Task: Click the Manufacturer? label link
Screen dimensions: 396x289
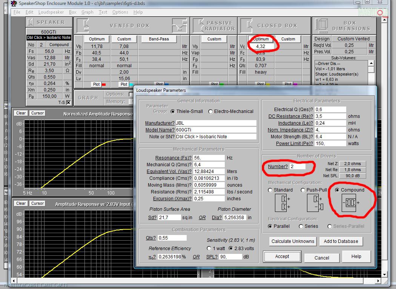Action: coord(160,123)
